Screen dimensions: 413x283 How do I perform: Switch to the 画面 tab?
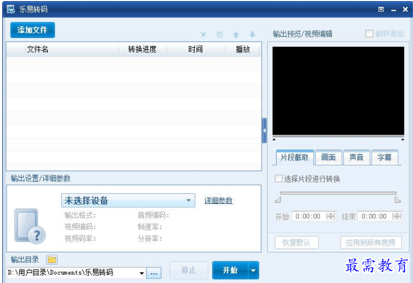point(328,158)
